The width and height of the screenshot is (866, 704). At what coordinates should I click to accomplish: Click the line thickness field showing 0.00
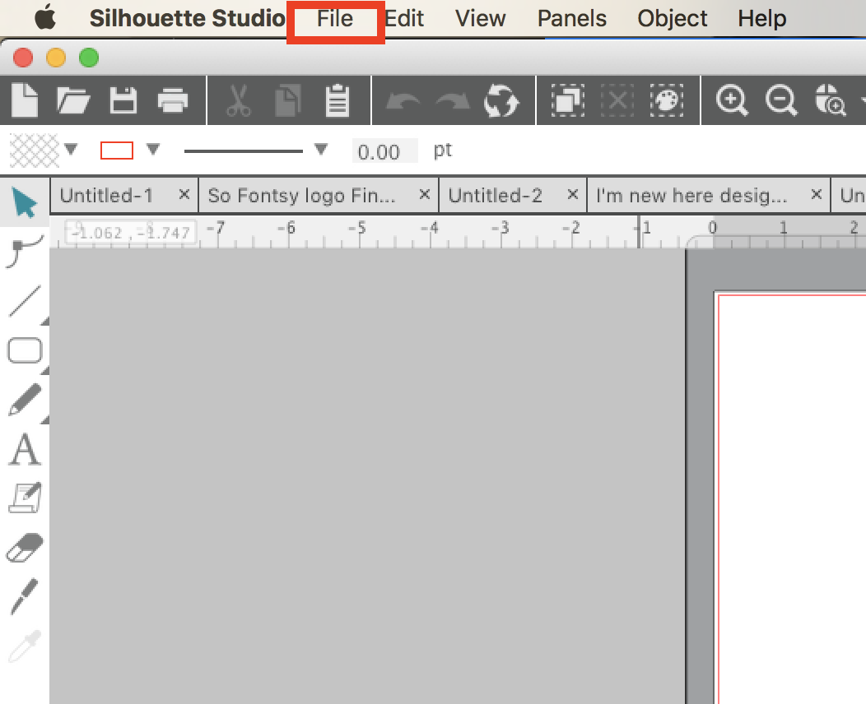[x=385, y=151]
